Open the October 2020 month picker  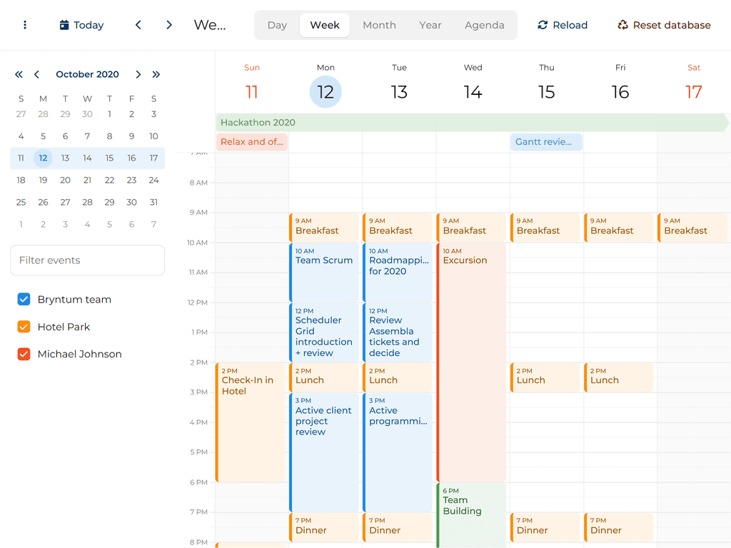(87, 74)
